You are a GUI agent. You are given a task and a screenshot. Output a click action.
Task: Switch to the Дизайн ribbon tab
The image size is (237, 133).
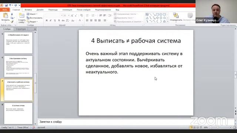point(40,10)
